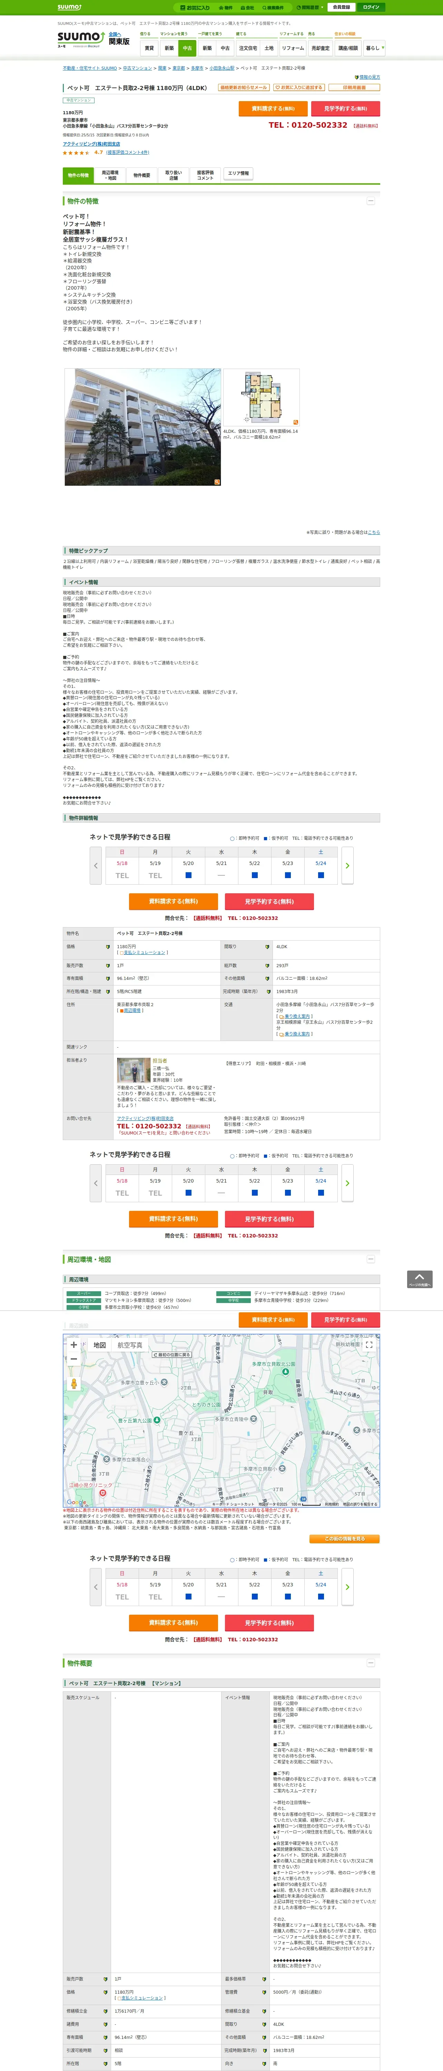Screen dimensions: 443x2071
Task: Open the エリア情報 tab
Action: point(239,174)
